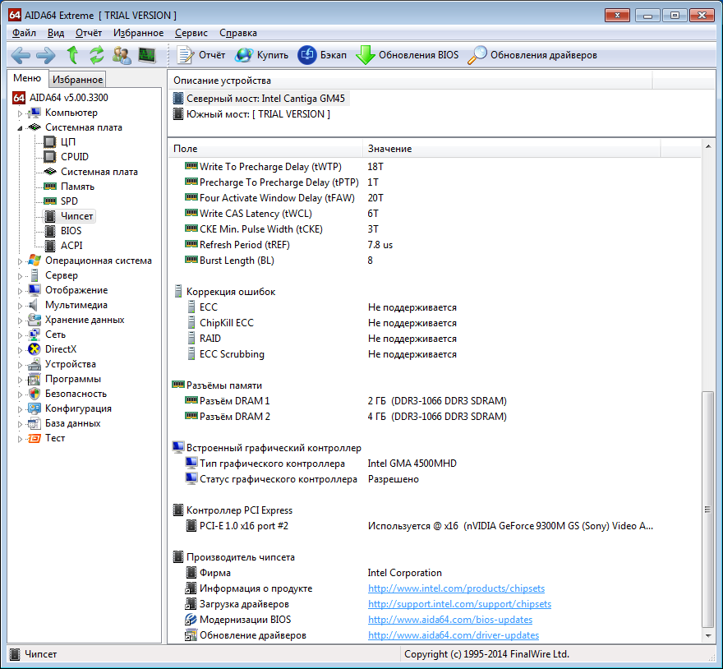
Task: Open the aida64.com/bios-updates link
Action: coord(449,620)
